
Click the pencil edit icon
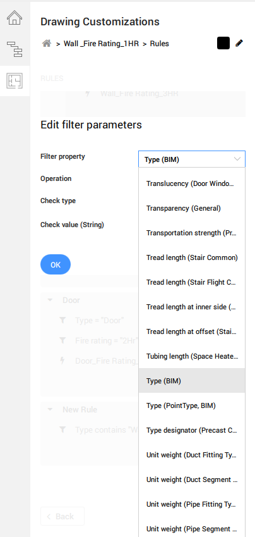[x=239, y=44]
